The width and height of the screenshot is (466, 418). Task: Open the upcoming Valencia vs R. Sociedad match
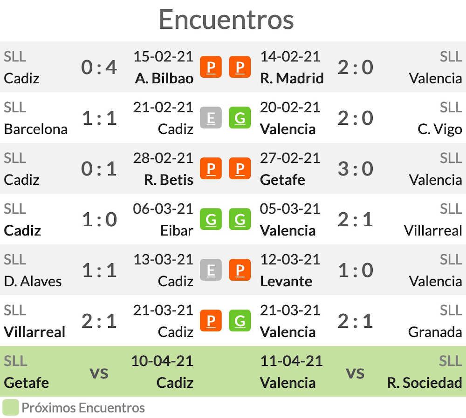pos(361,371)
